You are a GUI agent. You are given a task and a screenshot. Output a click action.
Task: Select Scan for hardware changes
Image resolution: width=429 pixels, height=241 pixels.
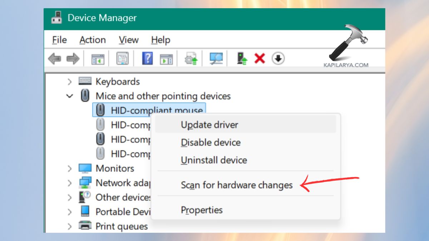click(x=237, y=185)
